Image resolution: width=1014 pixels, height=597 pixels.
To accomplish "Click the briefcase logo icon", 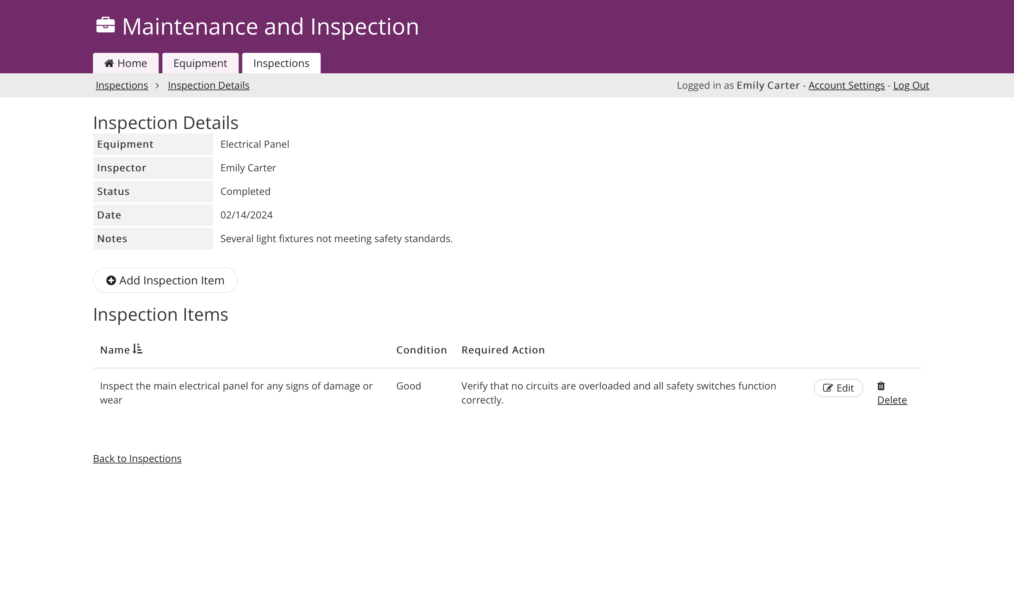I will 105,25.
